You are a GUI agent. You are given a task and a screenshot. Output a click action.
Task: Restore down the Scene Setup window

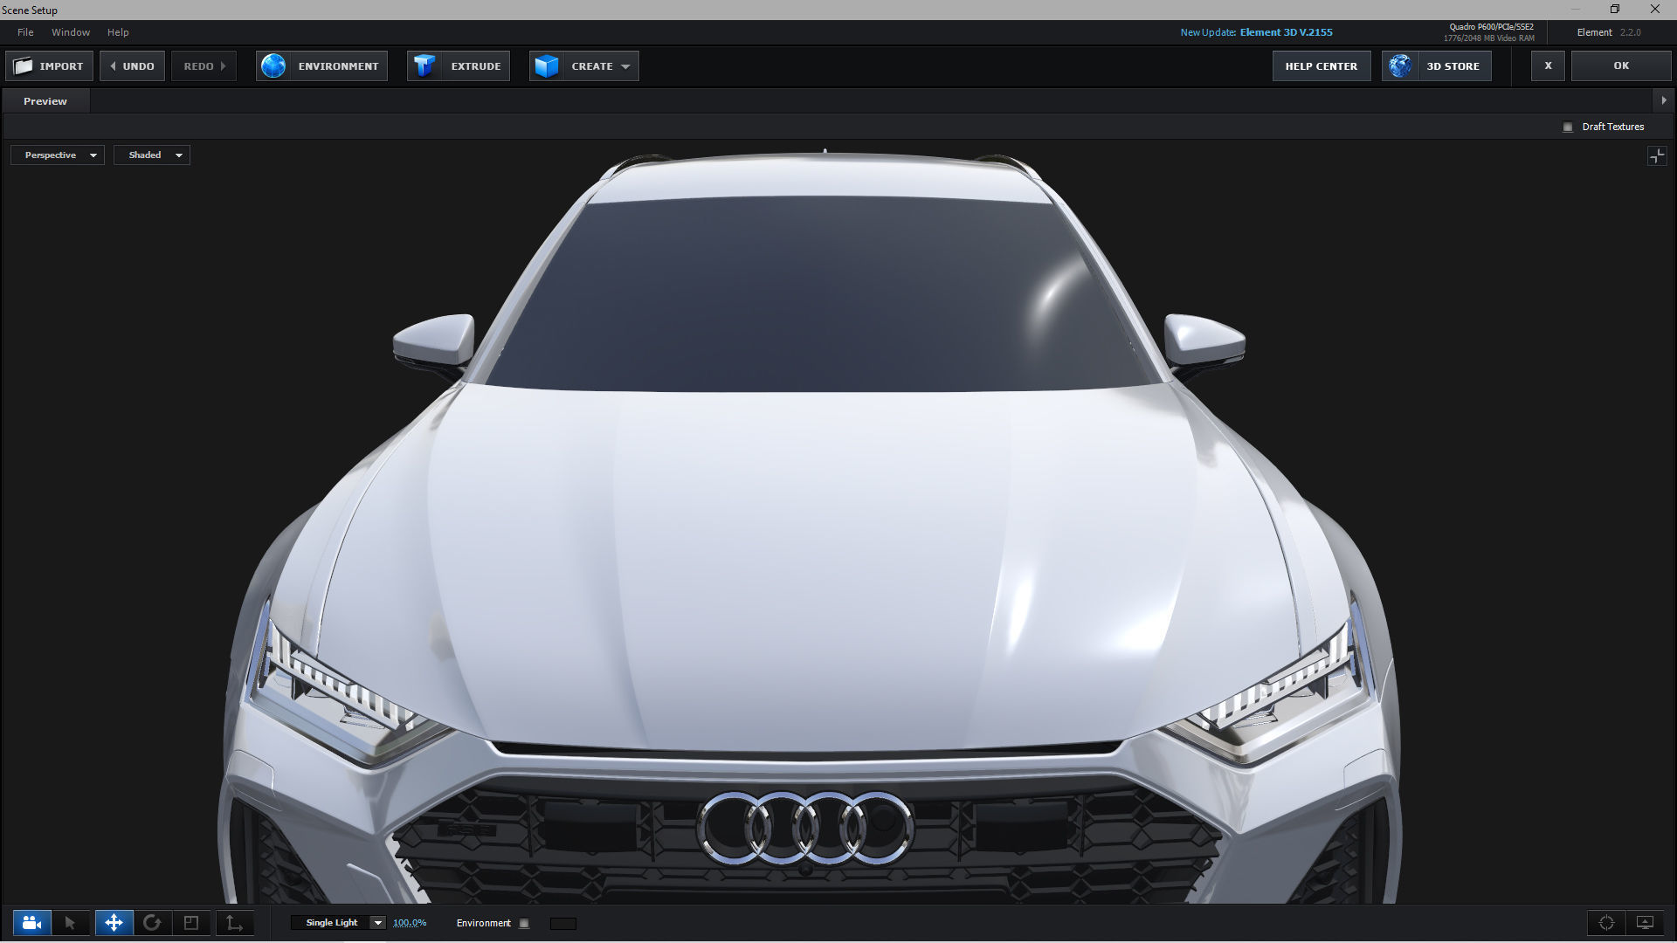pyautogui.click(x=1615, y=10)
